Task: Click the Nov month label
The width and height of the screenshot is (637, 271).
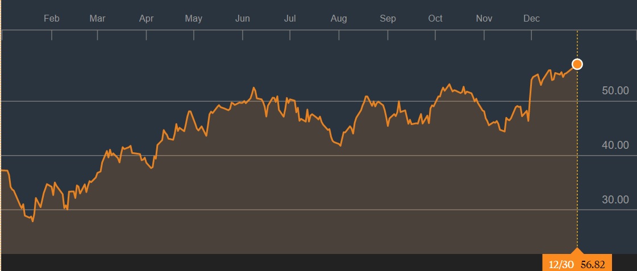Action: [484, 18]
